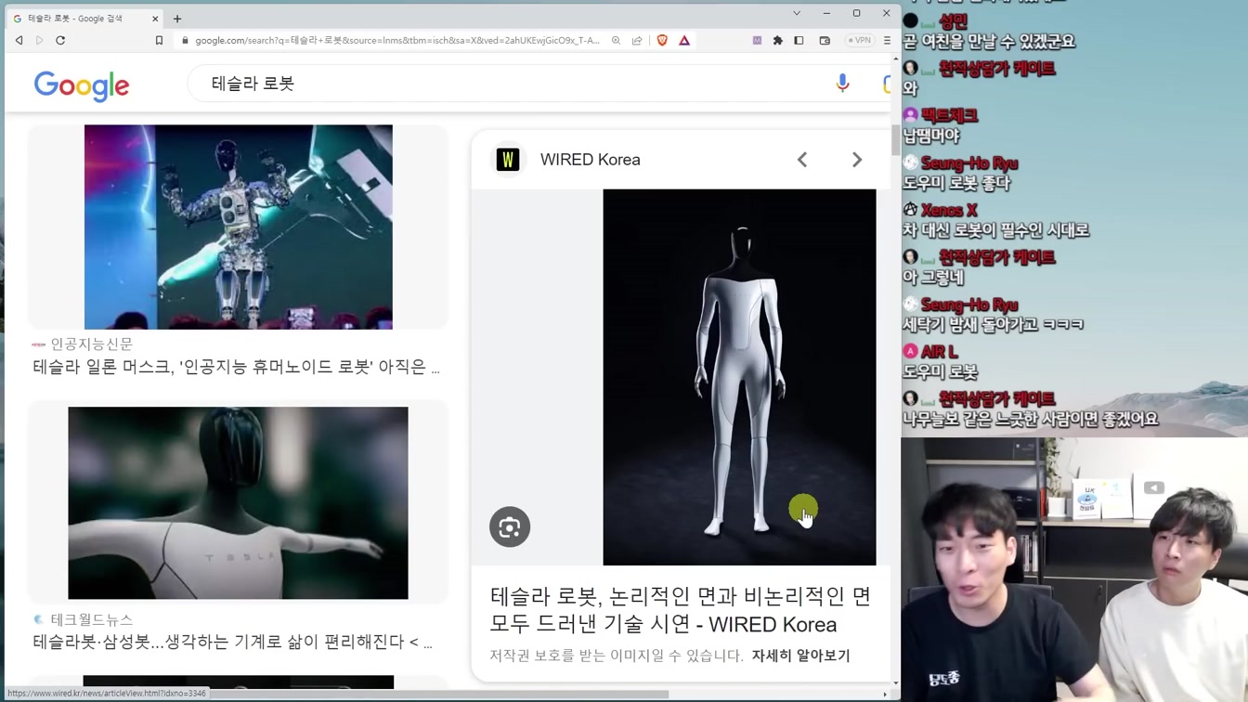The height and width of the screenshot is (702, 1248).
Task: Click the 자세히 알아보기 link
Action: (801, 656)
